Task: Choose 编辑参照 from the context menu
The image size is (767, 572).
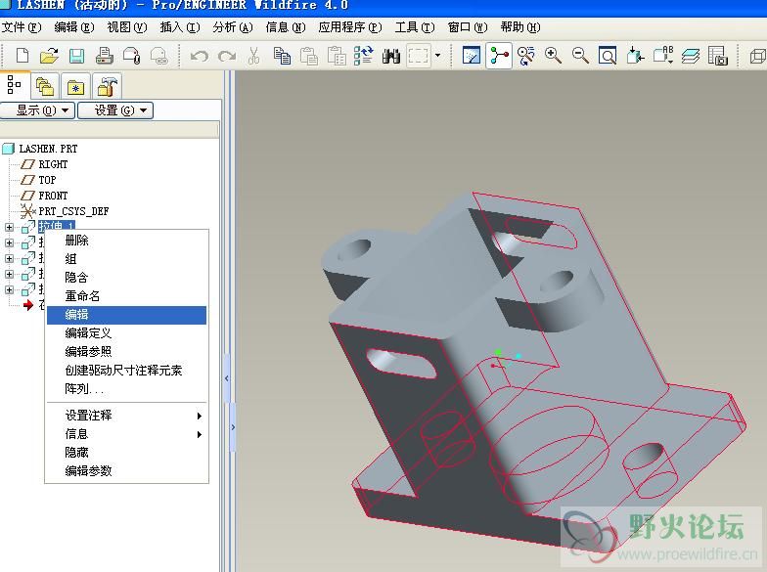Action: [x=127, y=352]
